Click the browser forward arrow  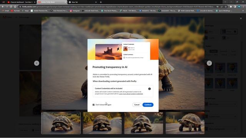click(7, 7)
